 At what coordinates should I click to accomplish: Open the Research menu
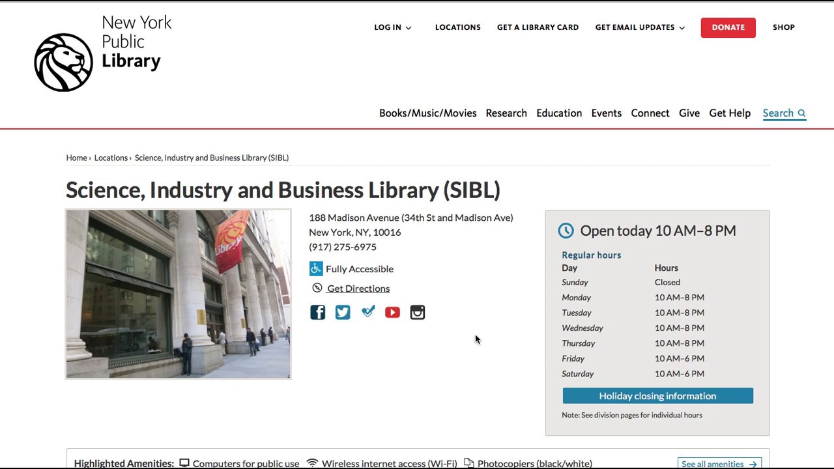[506, 113]
